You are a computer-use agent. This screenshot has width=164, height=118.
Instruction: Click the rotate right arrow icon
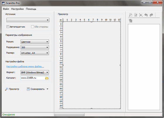(151, 15)
